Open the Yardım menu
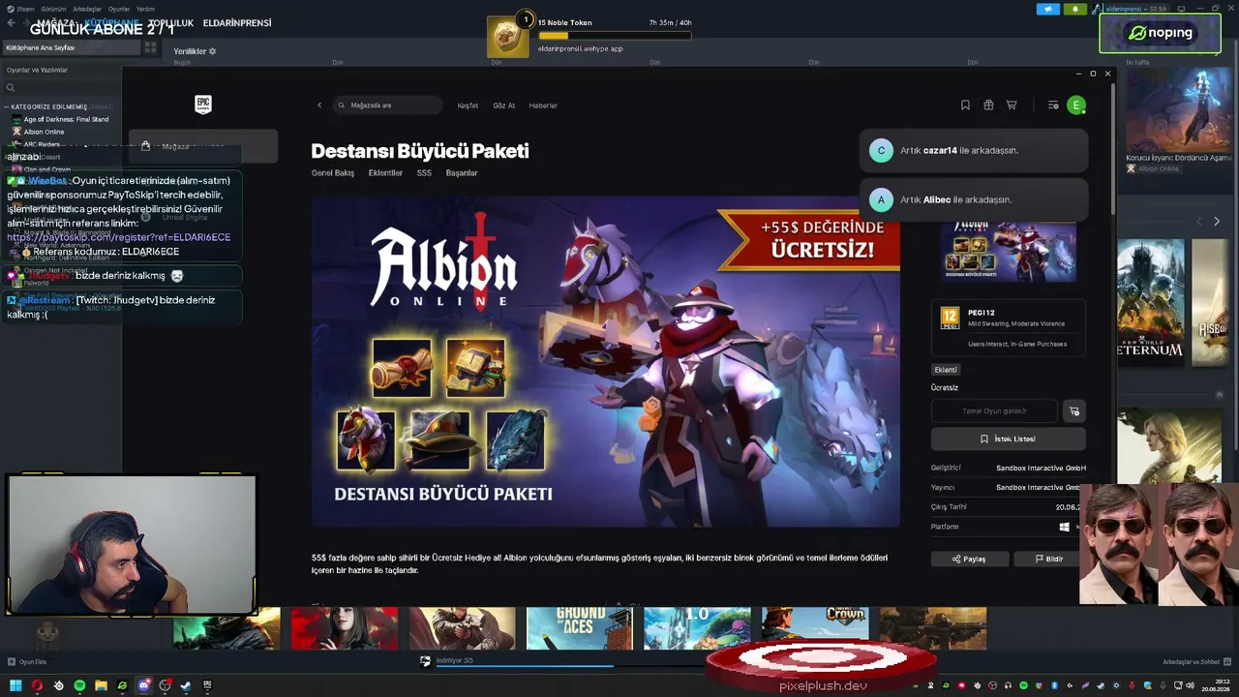Image resolution: width=1239 pixels, height=697 pixels. pyautogui.click(x=145, y=9)
